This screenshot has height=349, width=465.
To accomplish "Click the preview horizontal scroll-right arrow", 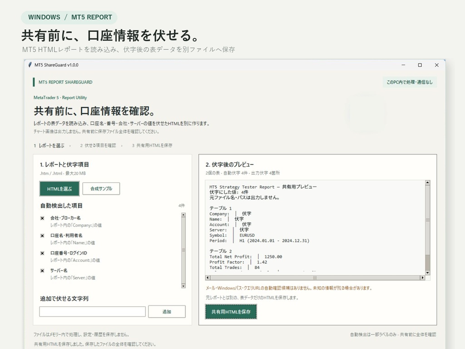I will 423,278.
